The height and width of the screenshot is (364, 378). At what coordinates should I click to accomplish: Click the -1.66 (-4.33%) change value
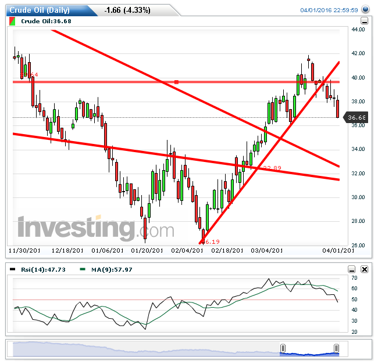click(127, 10)
